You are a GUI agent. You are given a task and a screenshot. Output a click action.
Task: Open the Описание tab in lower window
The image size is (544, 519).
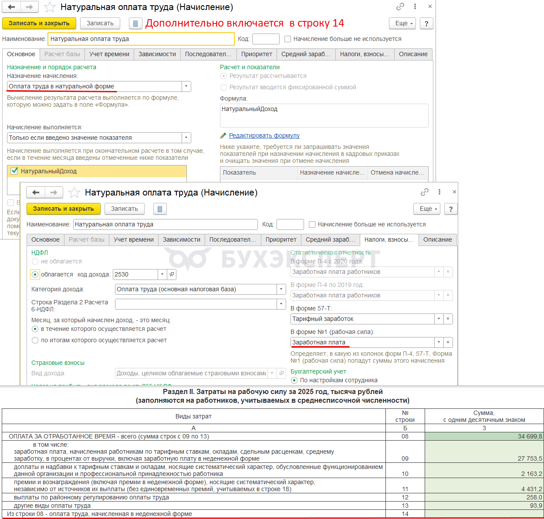437,239
